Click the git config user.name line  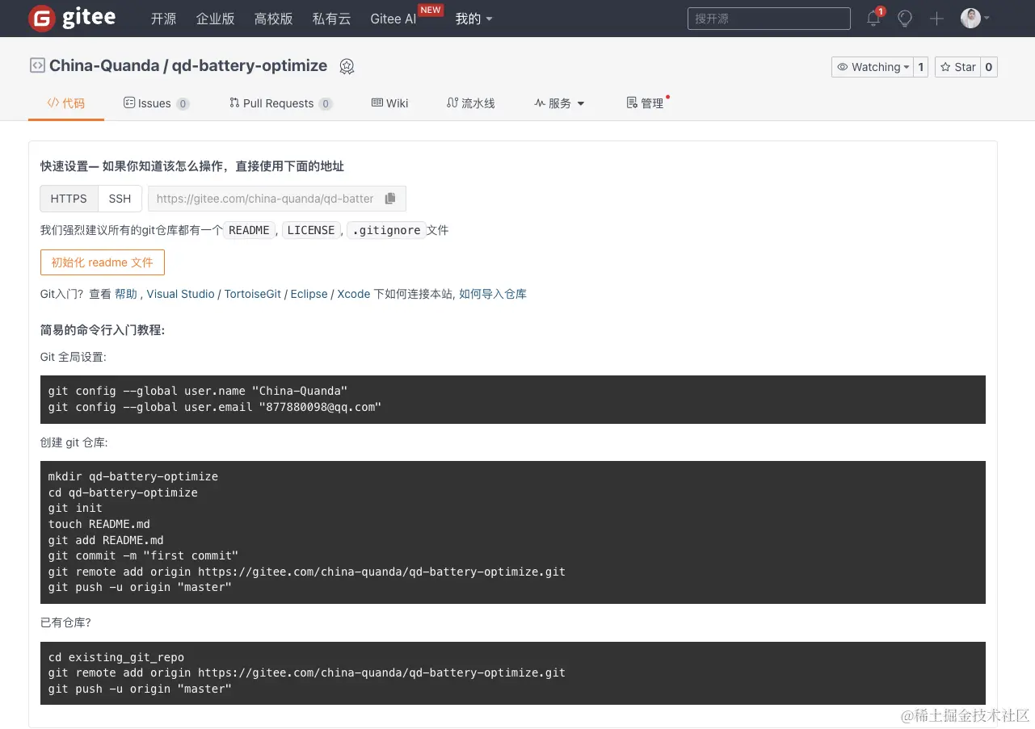pos(198,391)
